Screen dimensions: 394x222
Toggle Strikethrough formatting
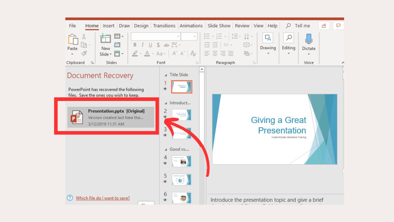tap(166, 45)
